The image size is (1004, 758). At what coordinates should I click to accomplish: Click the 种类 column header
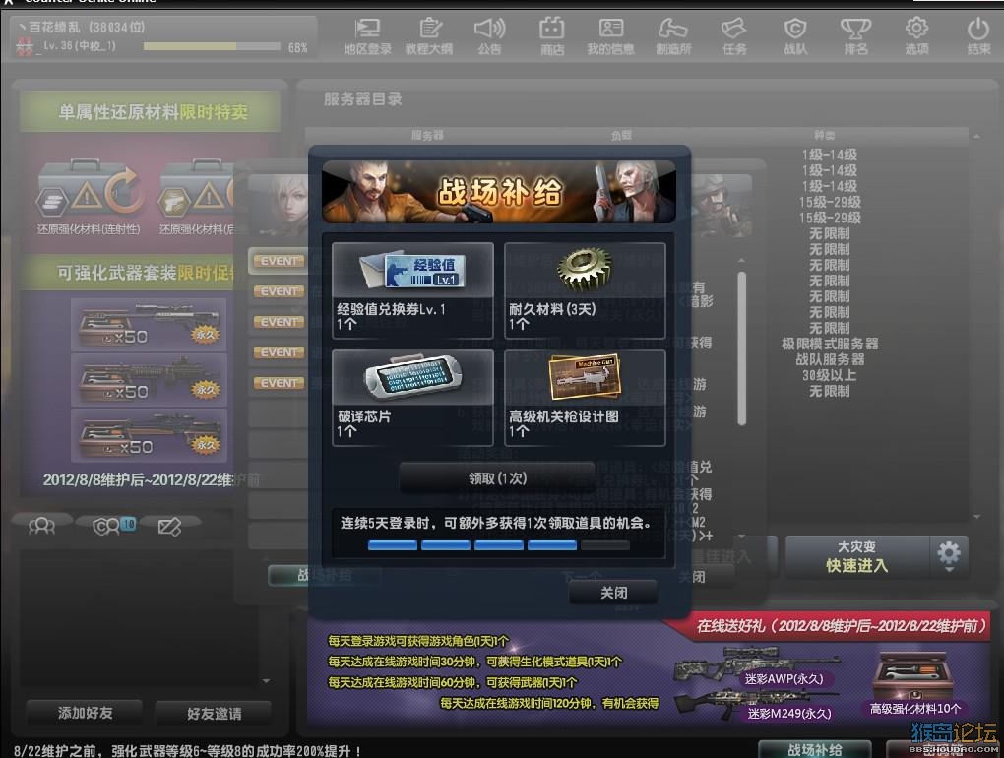(824, 135)
